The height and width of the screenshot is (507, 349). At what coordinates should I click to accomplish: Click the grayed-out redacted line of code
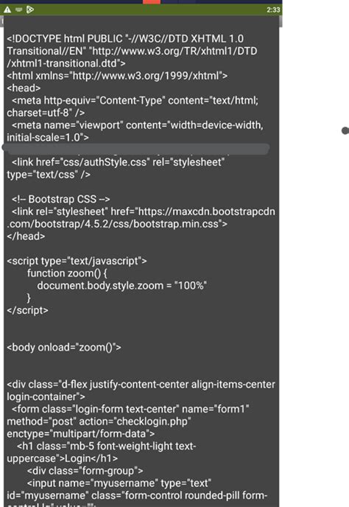135,149
